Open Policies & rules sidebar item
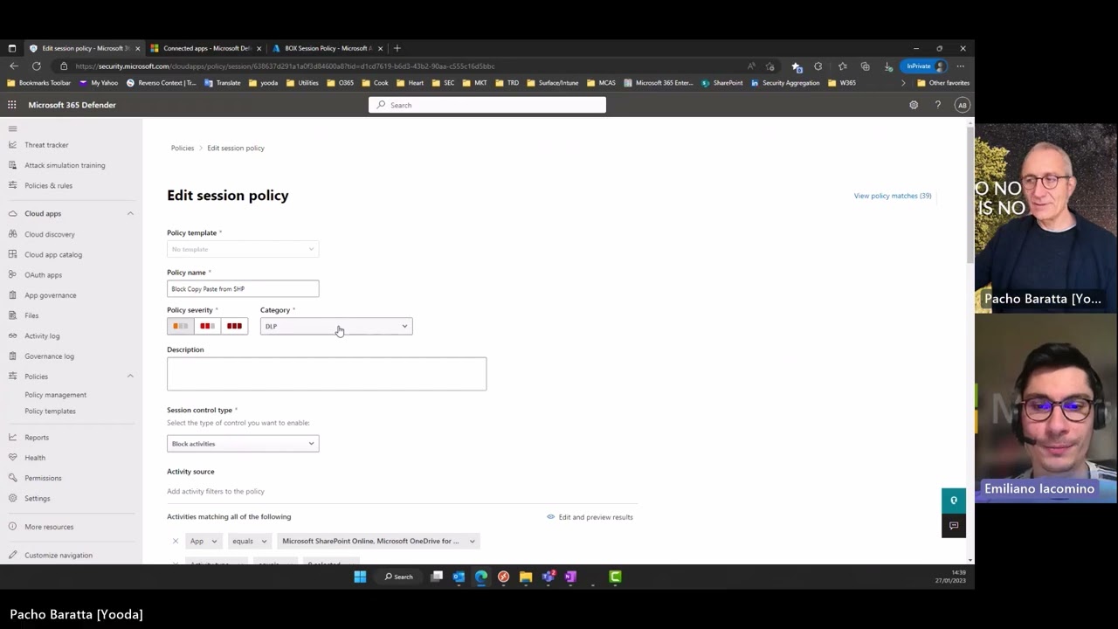The image size is (1118, 629). tap(48, 185)
